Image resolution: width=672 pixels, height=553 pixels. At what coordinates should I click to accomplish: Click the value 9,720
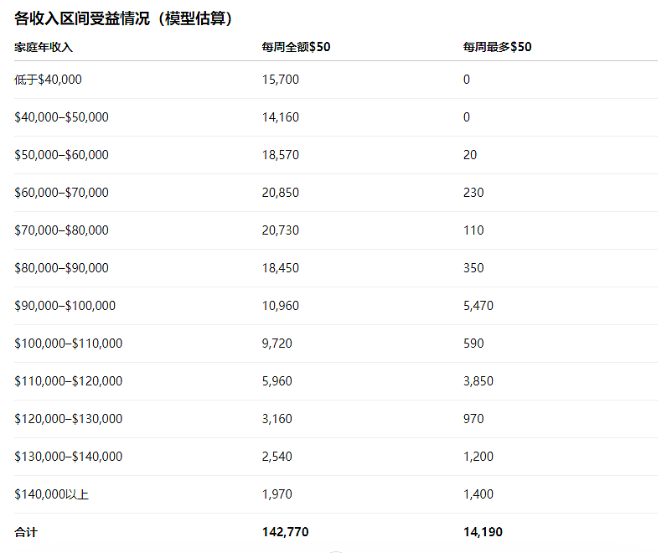277,344
